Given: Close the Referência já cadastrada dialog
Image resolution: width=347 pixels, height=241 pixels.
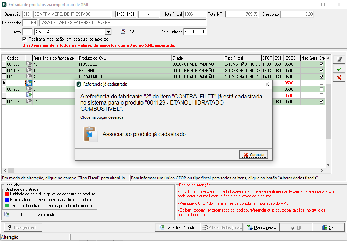Looking at the screenshot, I should 267,84.
